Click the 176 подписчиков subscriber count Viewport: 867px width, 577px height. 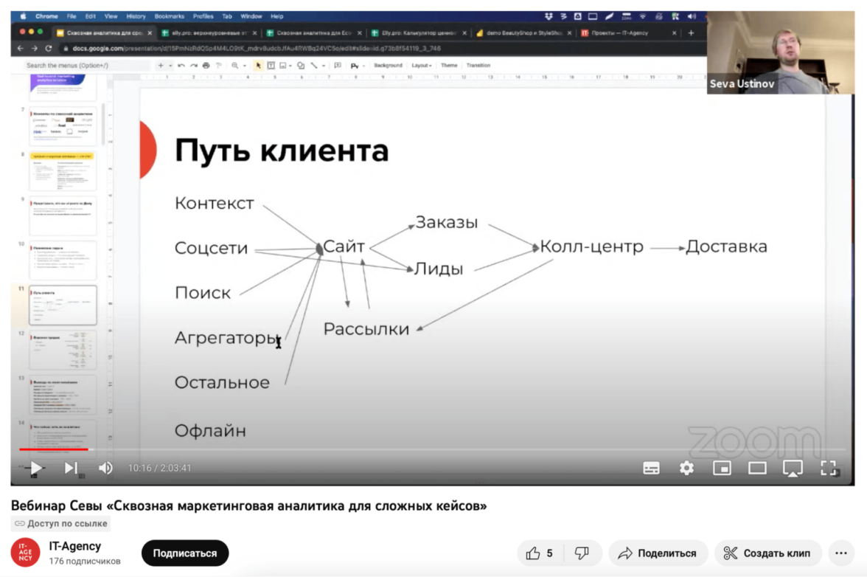[85, 561]
